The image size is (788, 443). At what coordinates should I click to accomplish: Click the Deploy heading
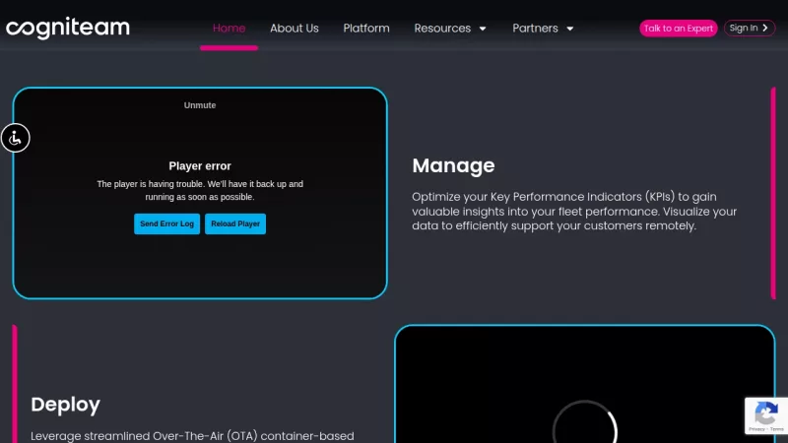(65, 405)
